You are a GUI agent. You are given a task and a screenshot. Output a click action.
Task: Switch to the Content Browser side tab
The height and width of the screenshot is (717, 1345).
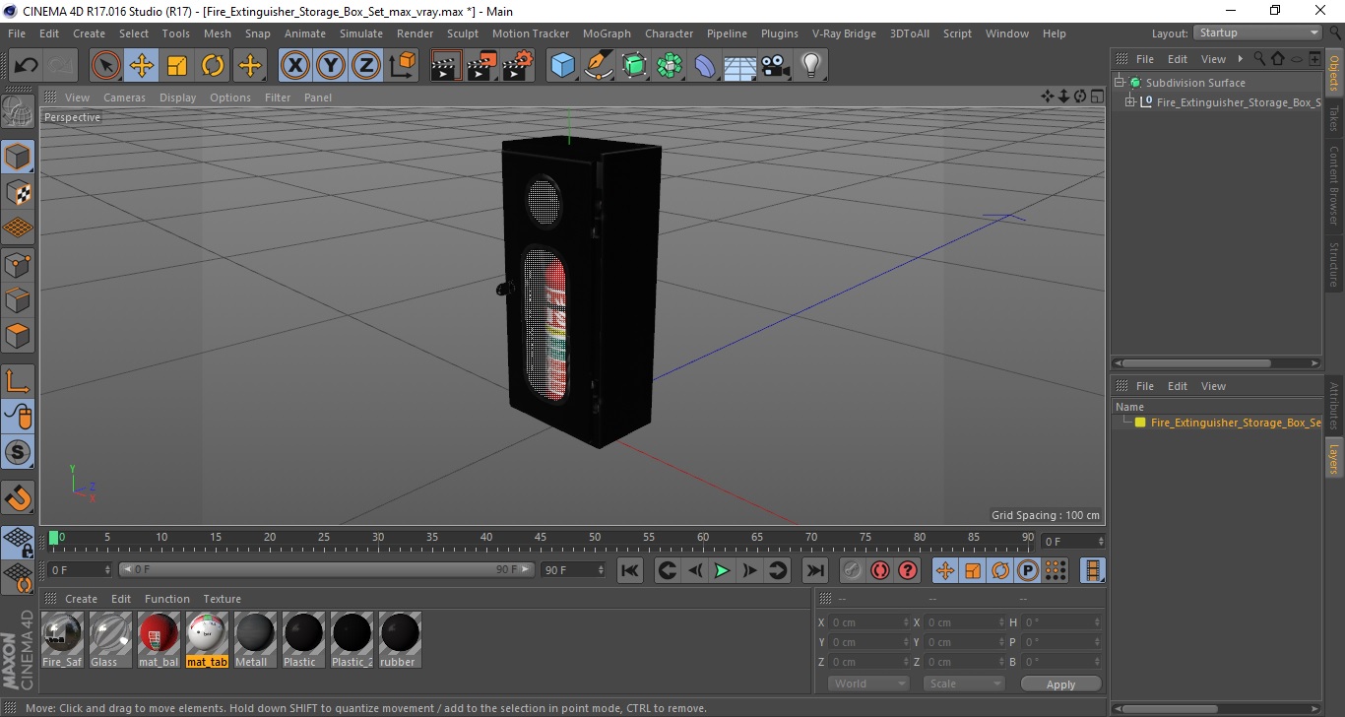click(1334, 185)
